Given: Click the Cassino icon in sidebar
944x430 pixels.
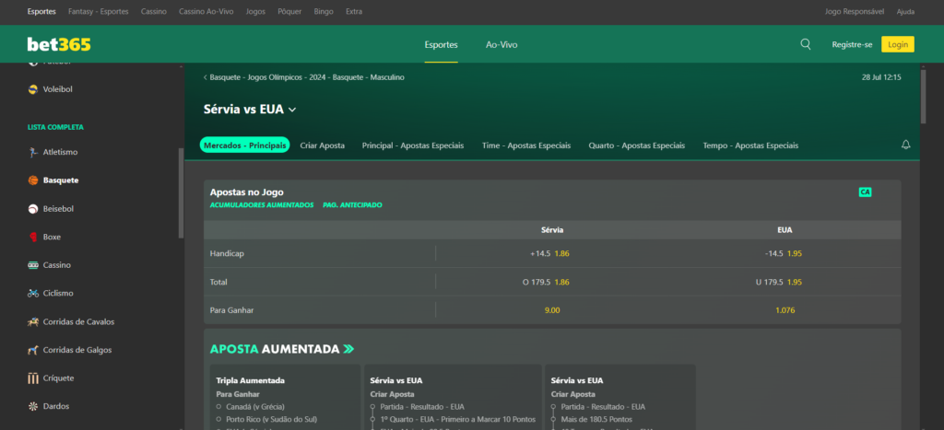Looking at the screenshot, I should tap(33, 265).
